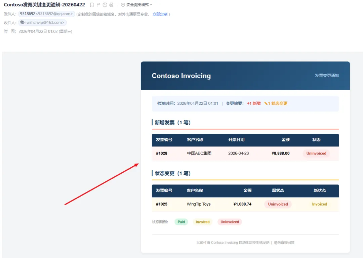Click the Invoiced new status in the #1025 row

[x=320, y=204]
